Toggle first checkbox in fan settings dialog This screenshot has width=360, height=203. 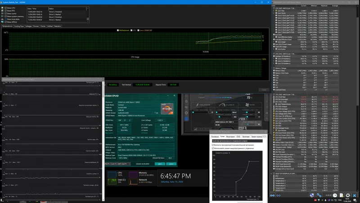pos(213,145)
